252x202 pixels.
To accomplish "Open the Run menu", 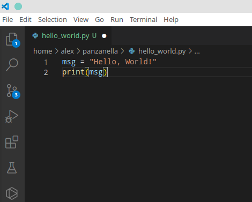I will [117, 19].
